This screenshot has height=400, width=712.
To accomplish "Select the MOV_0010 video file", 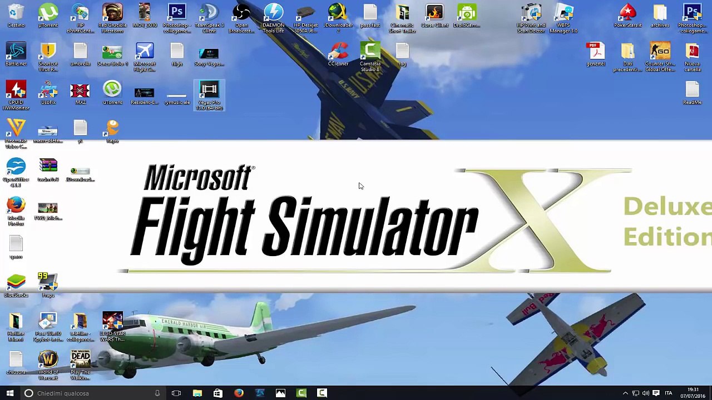I will click(x=145, y=16).
